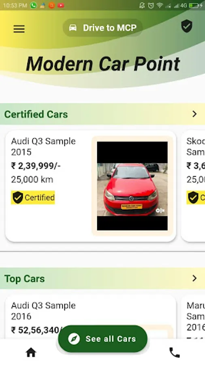Expand Top Cars with the chevron arrow
Image resolution: width=205 pixels, height=366 pixels.
coord(194,278)
